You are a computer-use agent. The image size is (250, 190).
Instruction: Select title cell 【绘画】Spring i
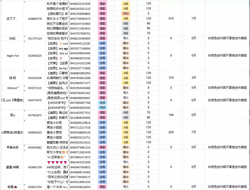coord(57,68)
